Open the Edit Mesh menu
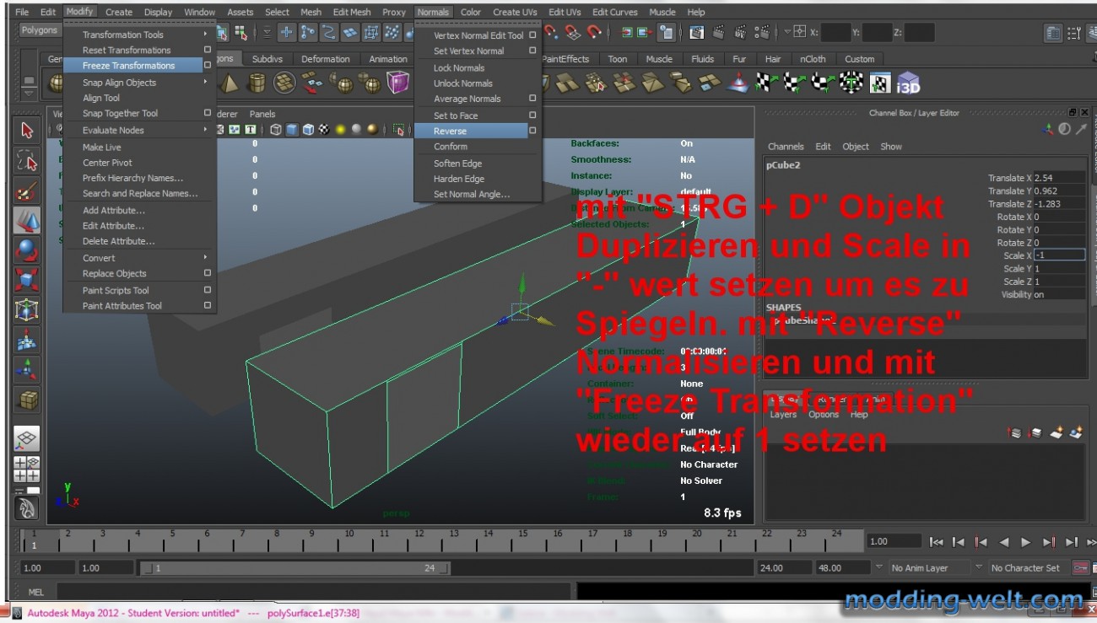The width and height of the screenshot is (1097, 623). pos(352,12)
